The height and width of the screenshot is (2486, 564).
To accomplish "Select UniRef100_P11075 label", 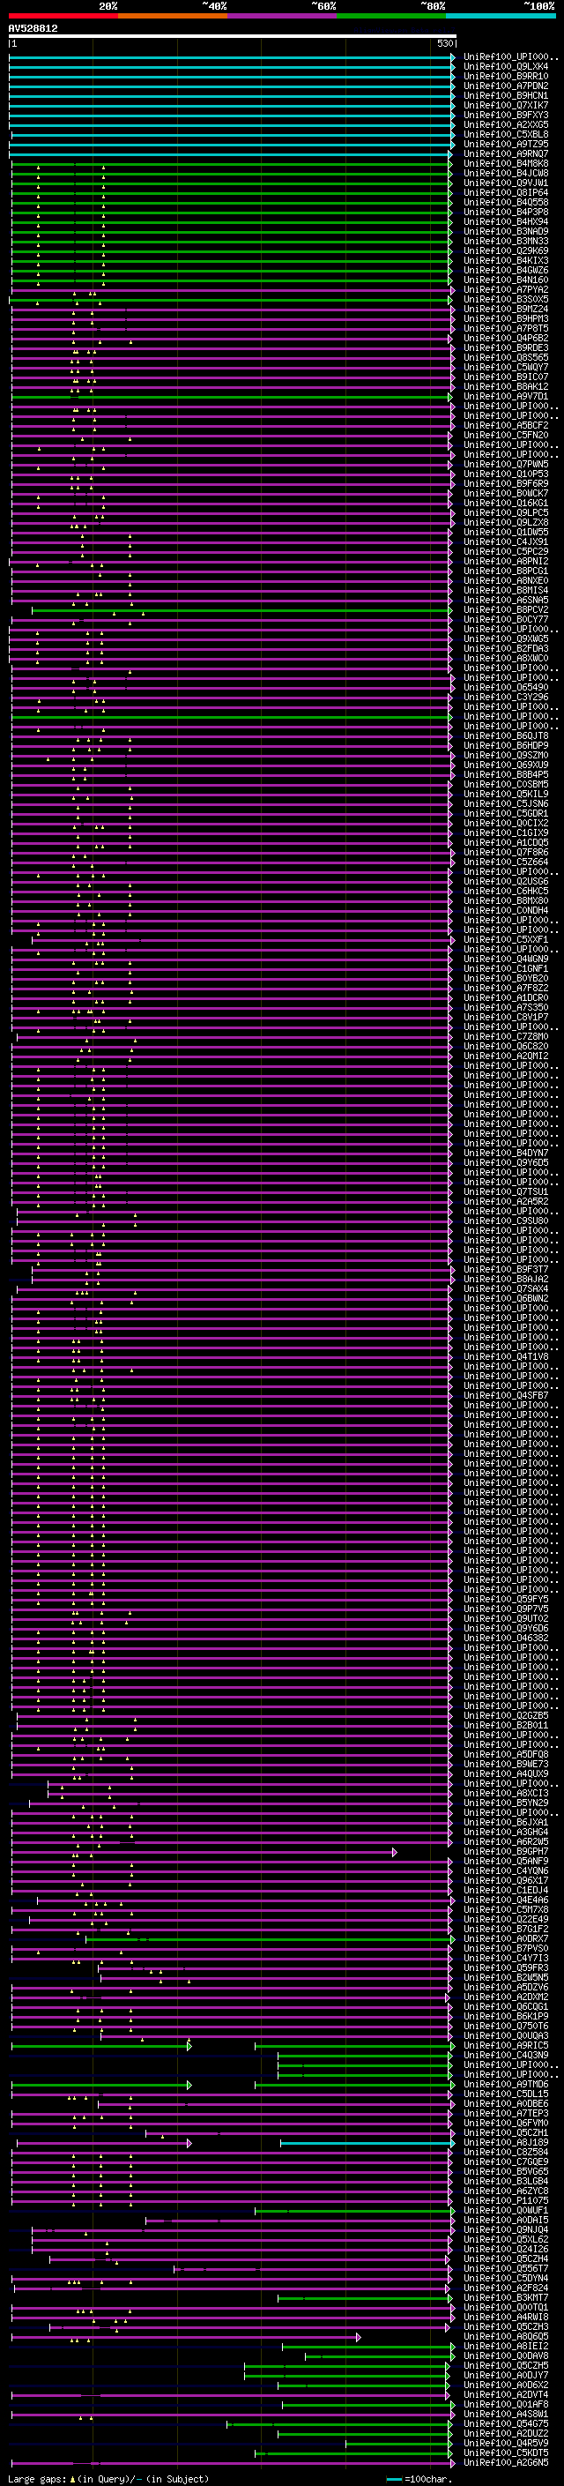I will [x=505, y=2199].
